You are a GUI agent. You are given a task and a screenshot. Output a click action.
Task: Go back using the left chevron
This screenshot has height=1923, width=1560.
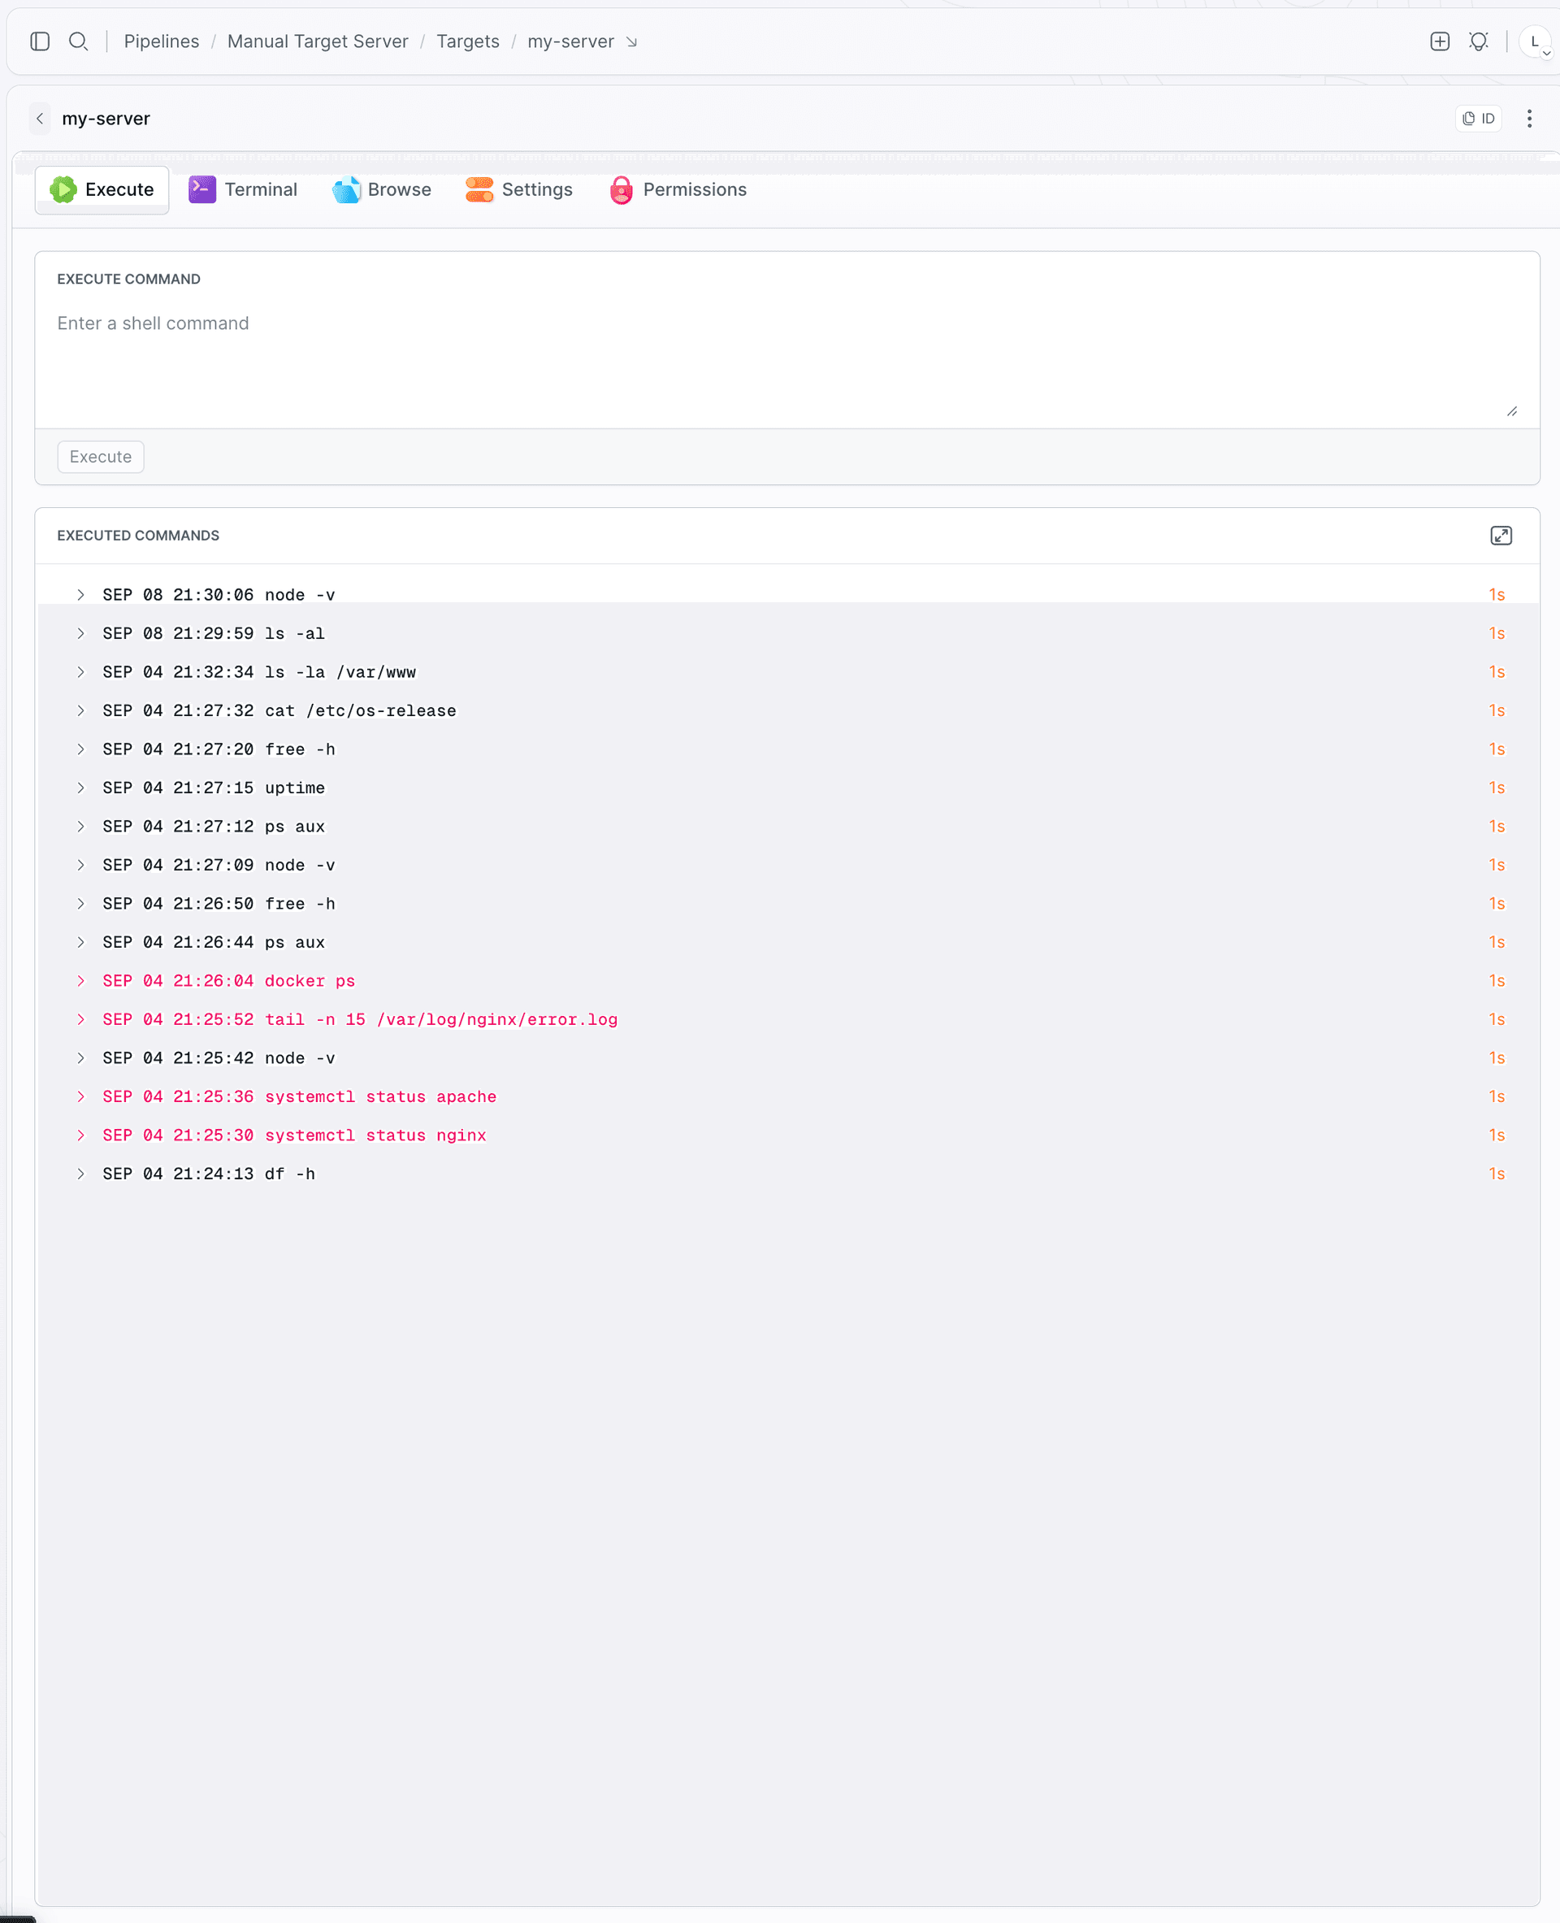click(40, 119)
